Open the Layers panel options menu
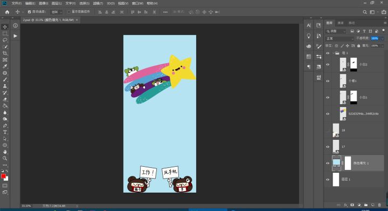388x211 pixels. point(385,23)
